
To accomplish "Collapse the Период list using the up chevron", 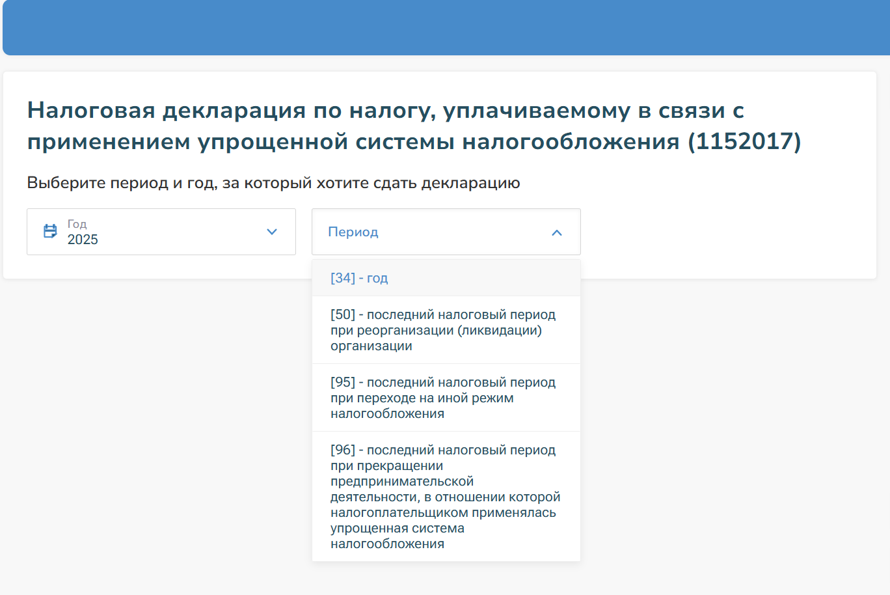I will tap(557, 232).
